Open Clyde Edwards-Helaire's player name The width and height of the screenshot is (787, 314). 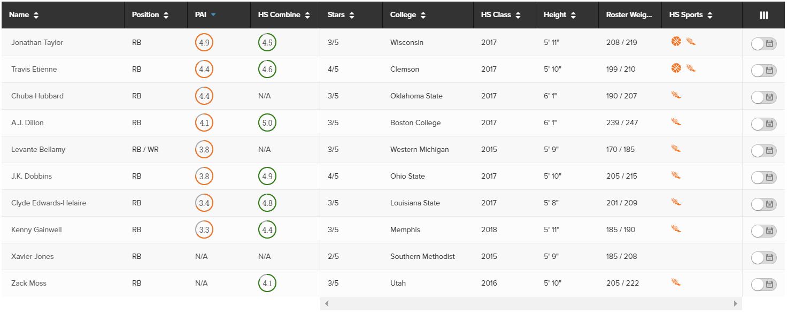[49, 203]
